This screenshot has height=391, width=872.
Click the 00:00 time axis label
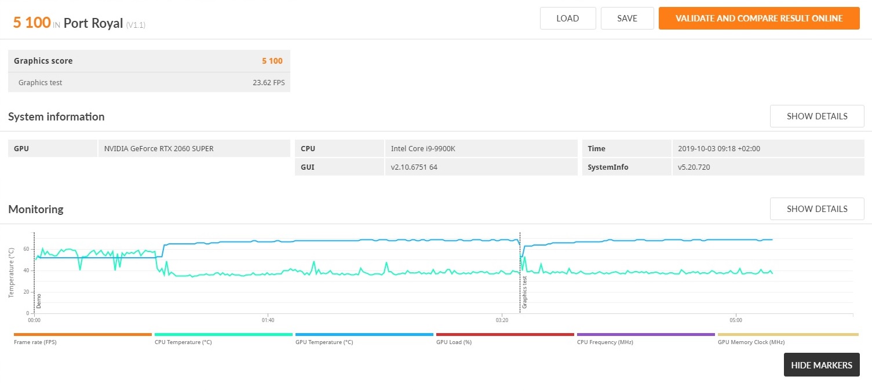[x=34, y=320]
